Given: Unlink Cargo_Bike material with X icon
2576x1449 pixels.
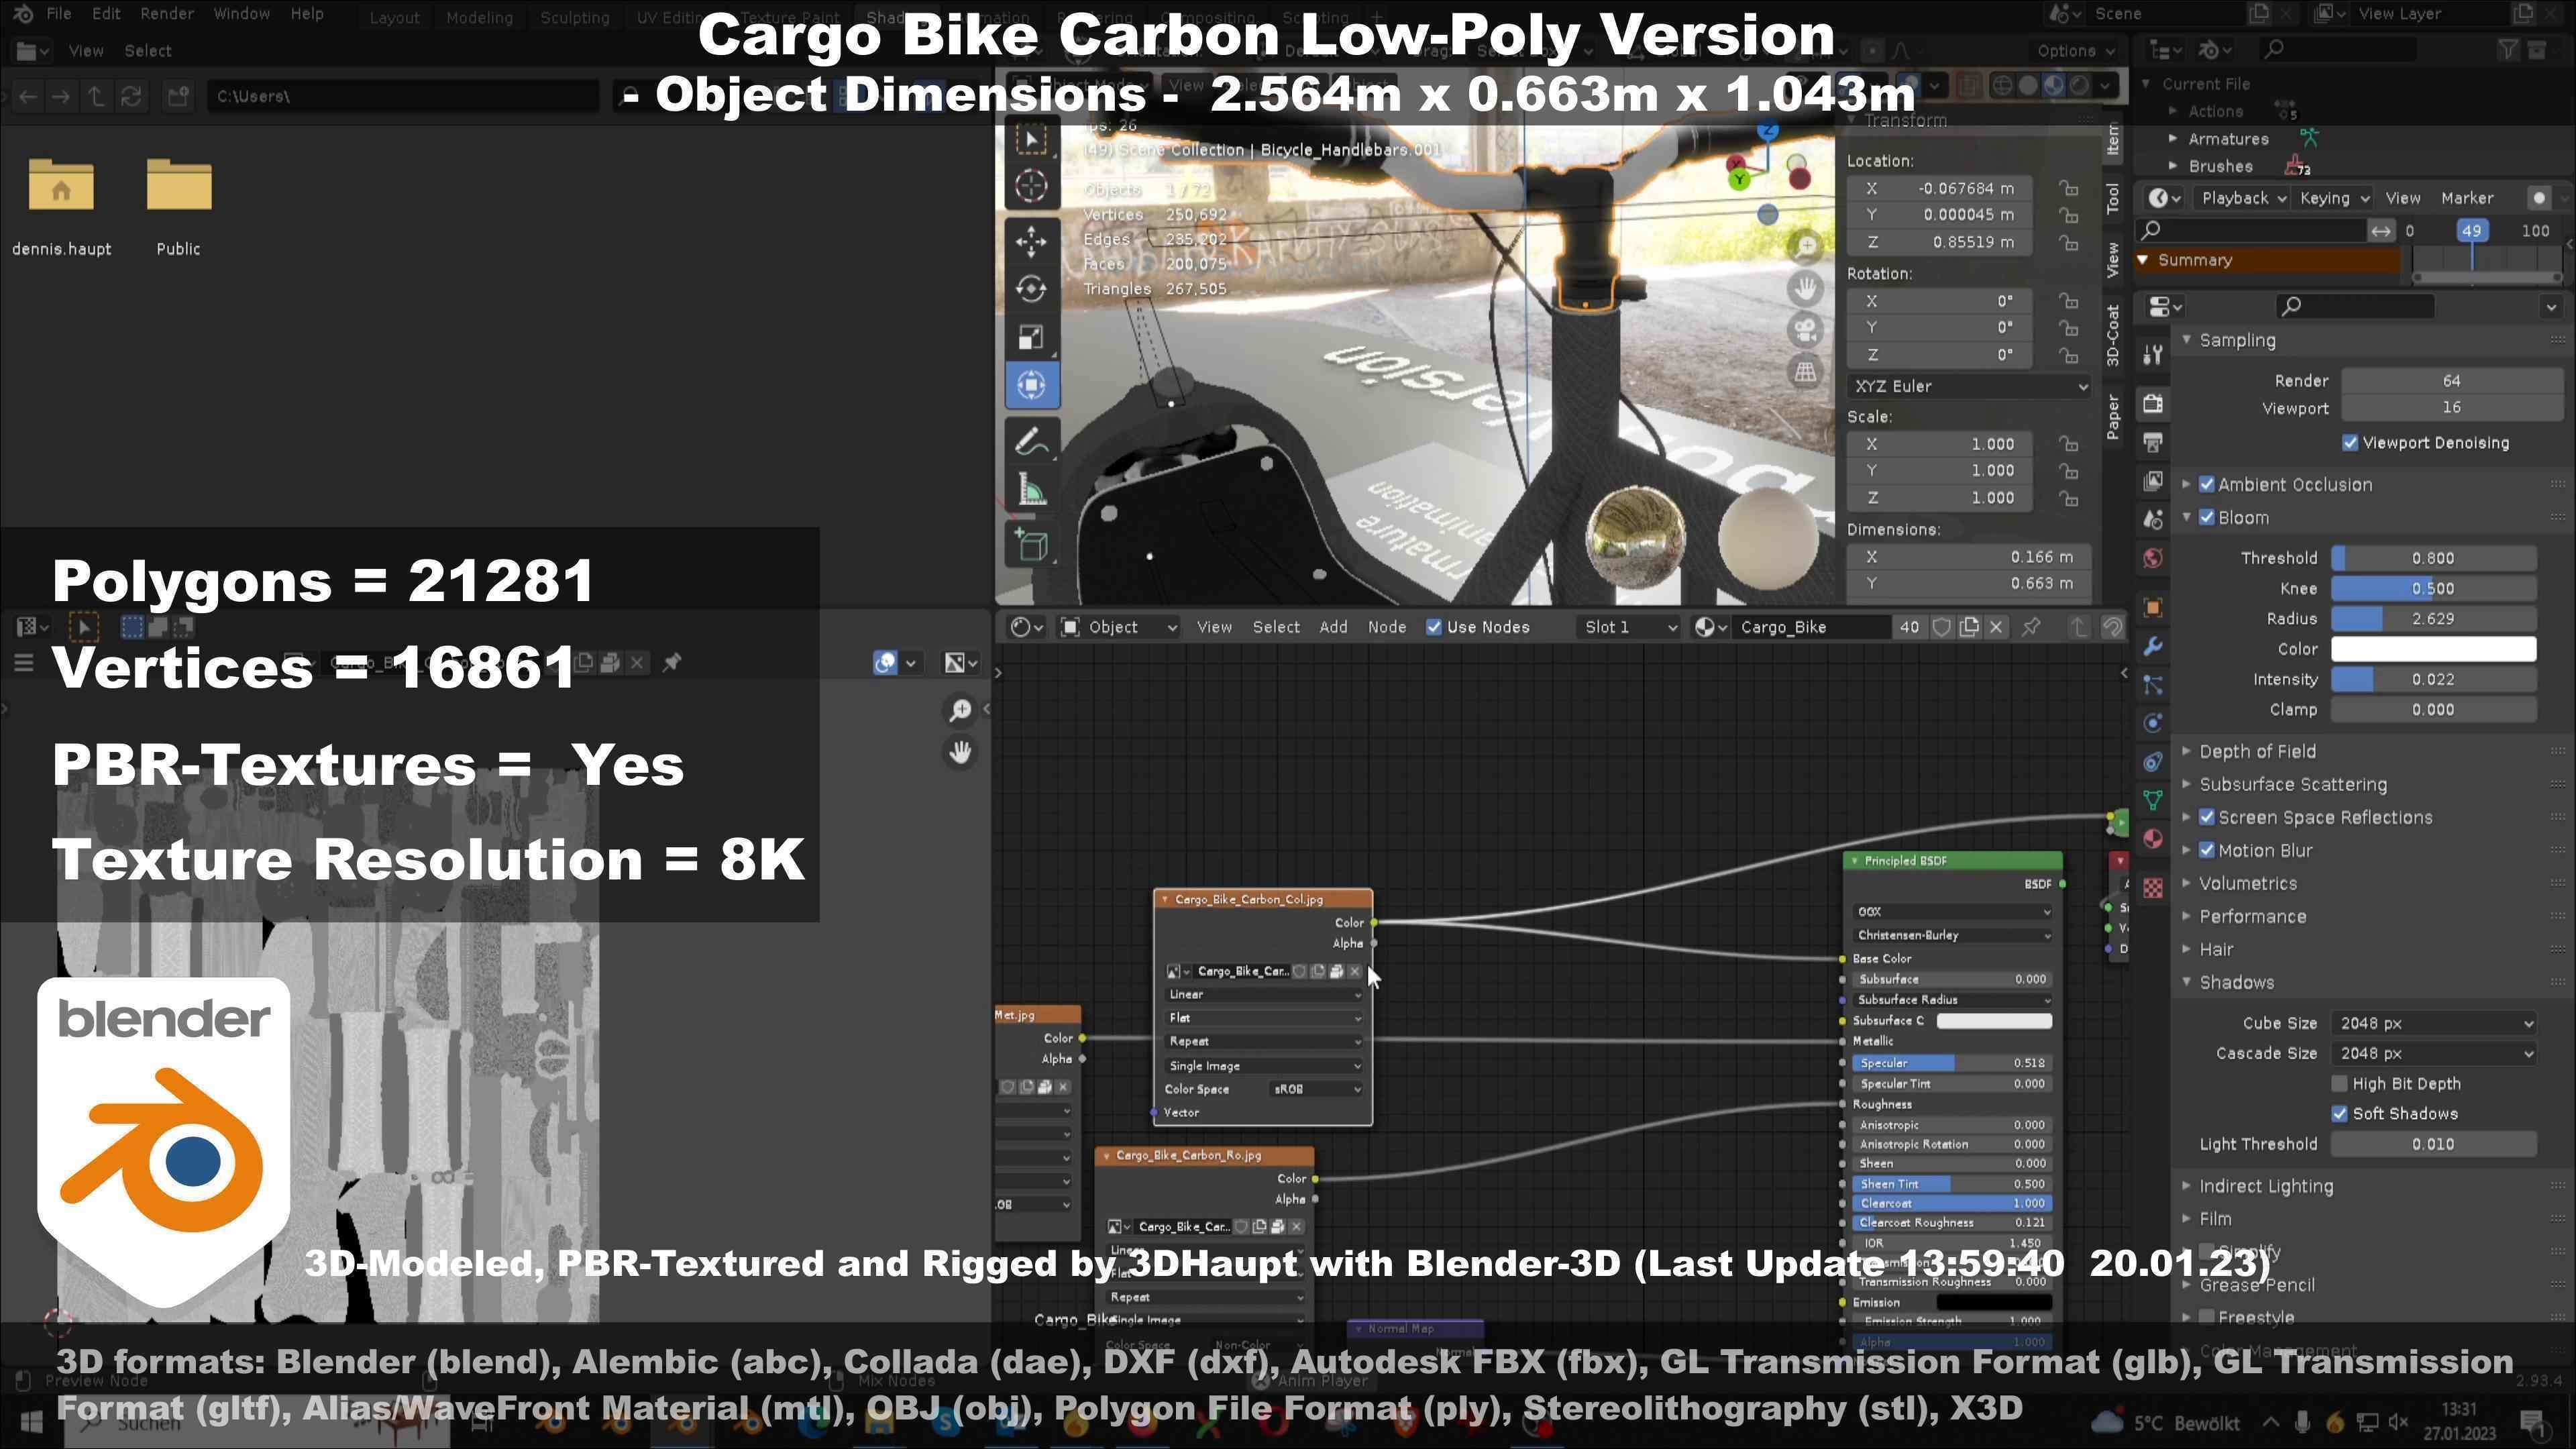Looking at the screenshot, I should tap(1996, 627).
